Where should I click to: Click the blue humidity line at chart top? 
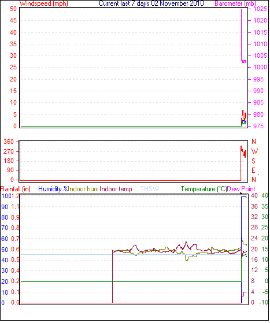point(244,197)
